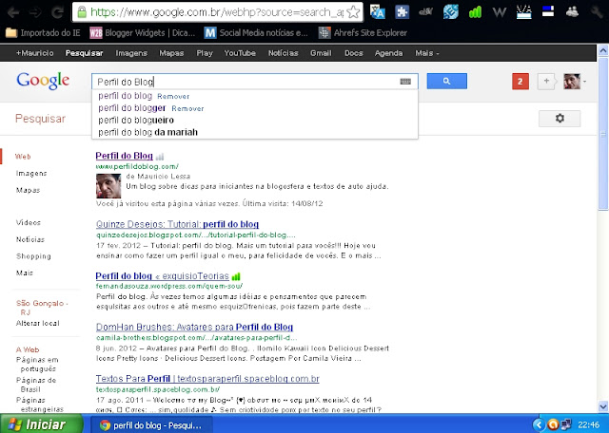Open the on-screen keyboard icon
609x433 pixels.
(x=405, y=82)
